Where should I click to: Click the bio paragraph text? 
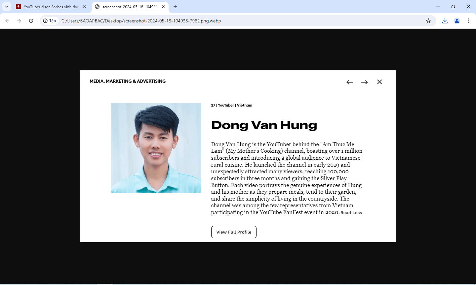(x=287, y=178)
